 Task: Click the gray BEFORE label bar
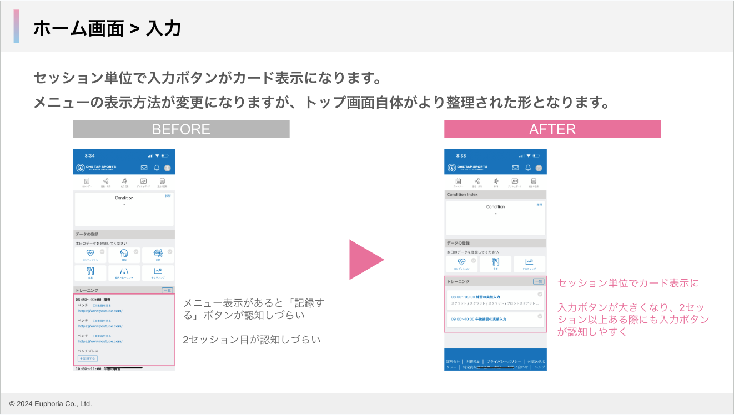(181, 129)
